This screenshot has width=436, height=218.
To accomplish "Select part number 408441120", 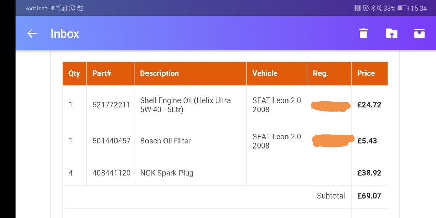I will [x=111, y=173].
